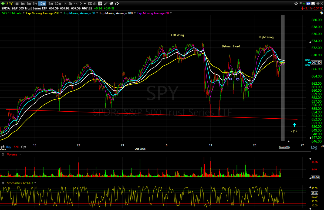Click the 10/22/2025 date marker
Image resolution: width=324 pixels, height=210 pixels.
click(284, 147)
